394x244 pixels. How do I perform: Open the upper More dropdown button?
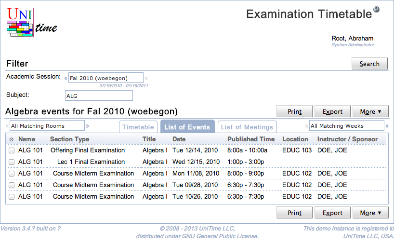click(370, 111)
